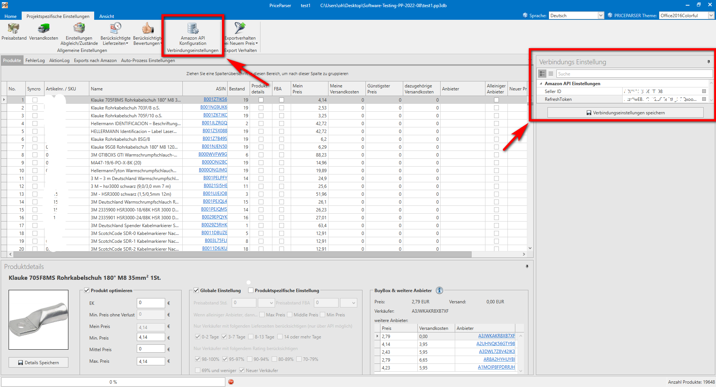
Task: Expand Berücksichtigte Bewertungen dropdown arrow
Action: tap(161, 43)
